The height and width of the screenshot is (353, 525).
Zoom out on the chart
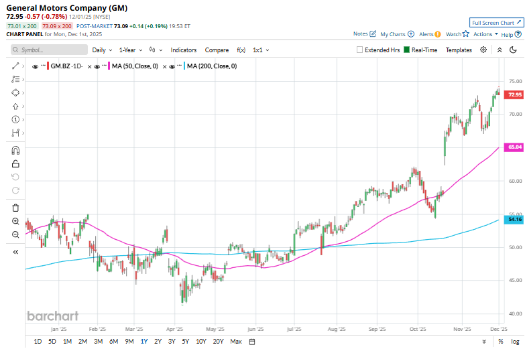pos(15,234)
